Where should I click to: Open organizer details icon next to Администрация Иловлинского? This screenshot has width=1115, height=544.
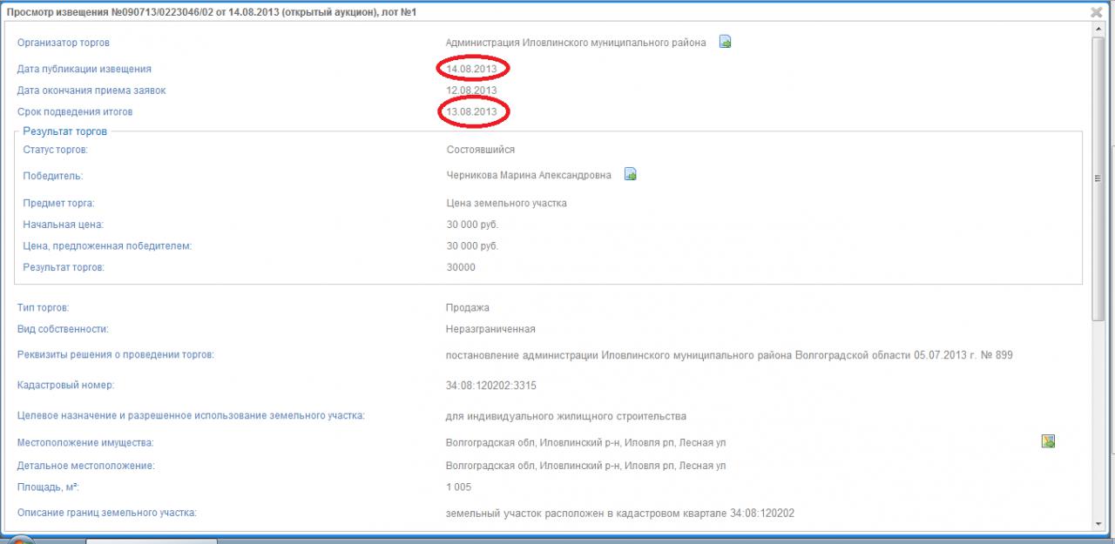click(725, 42)
